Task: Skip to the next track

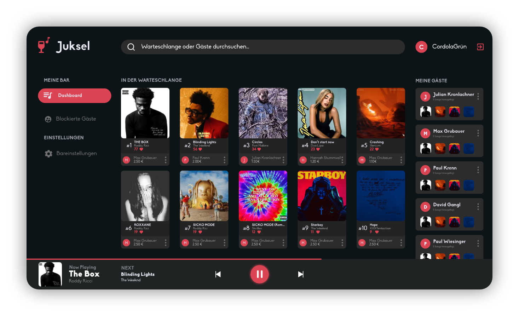Action: (301, 274)
